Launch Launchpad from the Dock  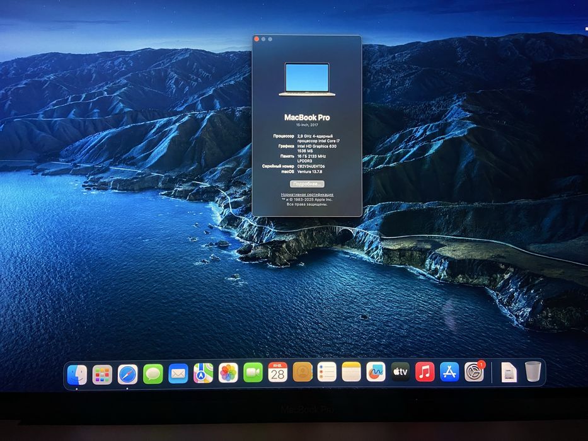[102, 375]
